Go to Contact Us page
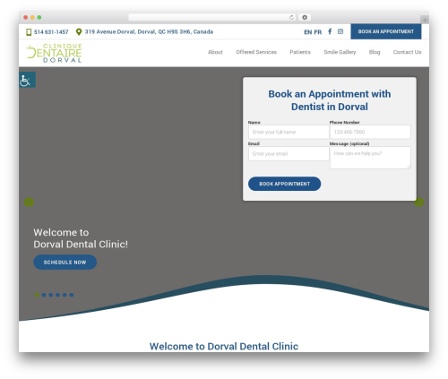This screenshot has height=379, width=448. point(407,52)
